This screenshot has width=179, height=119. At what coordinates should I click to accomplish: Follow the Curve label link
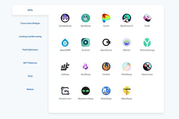(x=106, y=26)
